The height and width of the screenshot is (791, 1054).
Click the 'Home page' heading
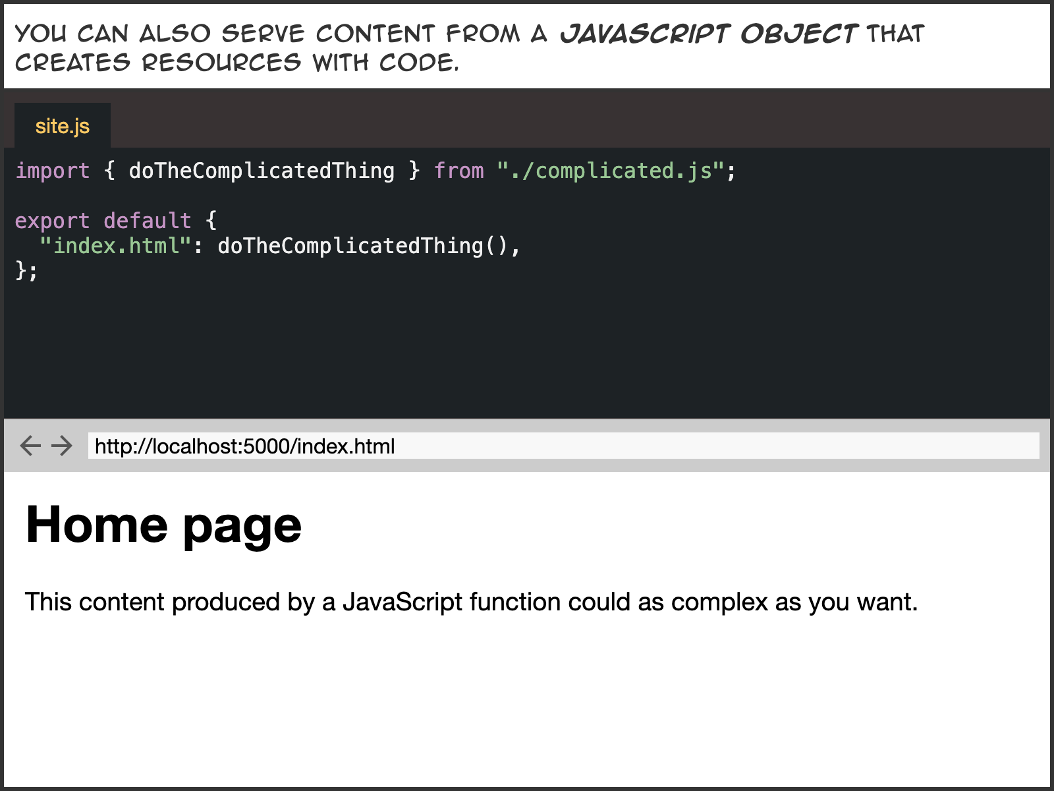point(163,525)
